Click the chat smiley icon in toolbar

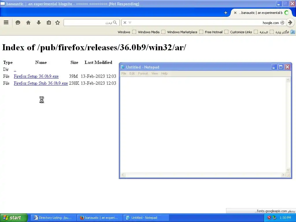click(x=18, y=23)
